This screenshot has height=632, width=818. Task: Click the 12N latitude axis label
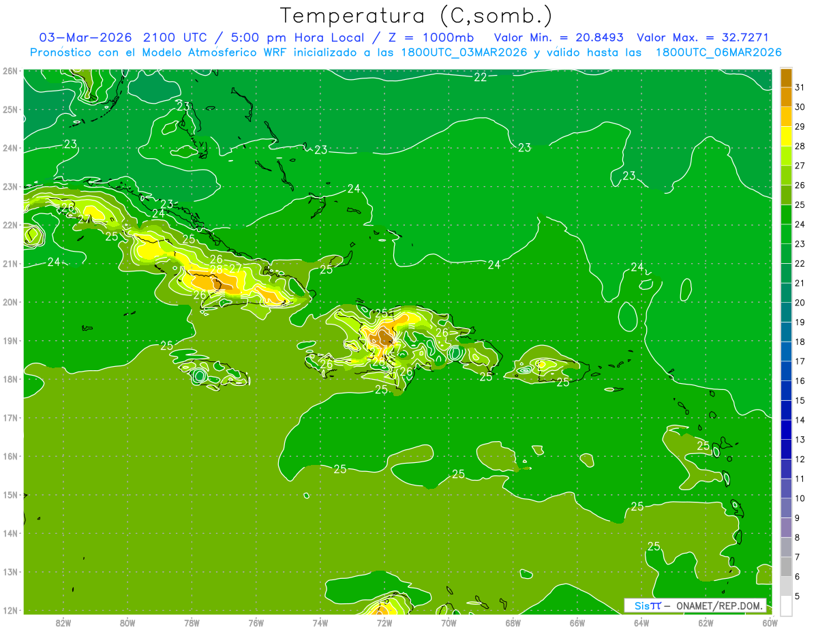[x=10, y=611]
